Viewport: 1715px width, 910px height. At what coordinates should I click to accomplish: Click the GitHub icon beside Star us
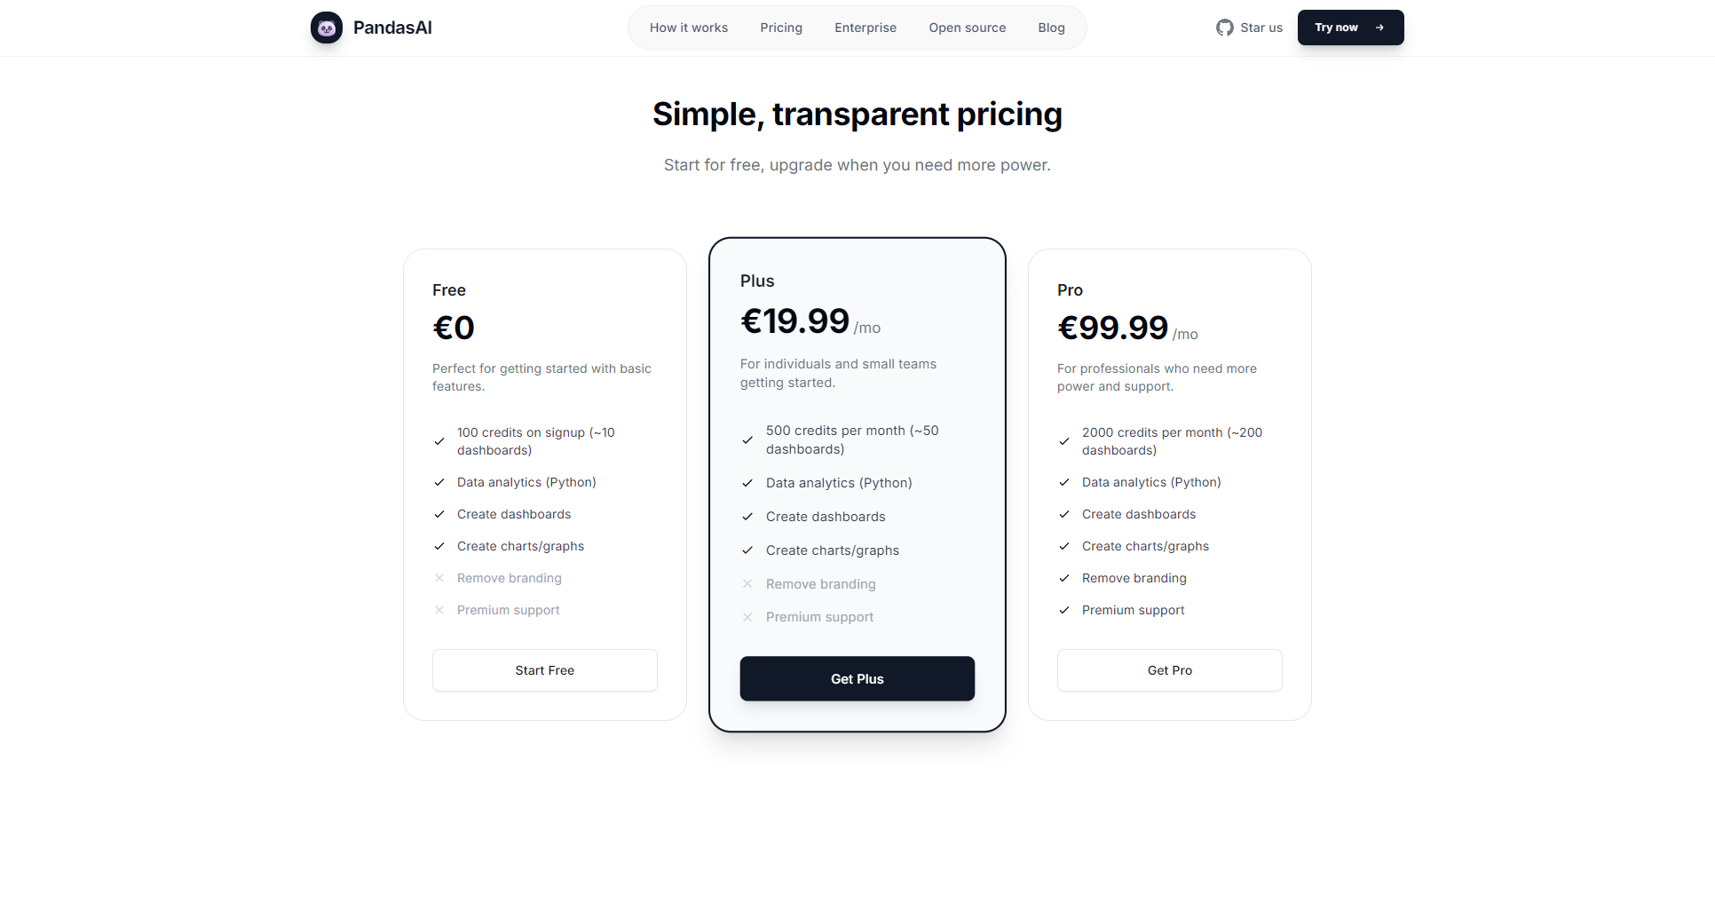1225,28
